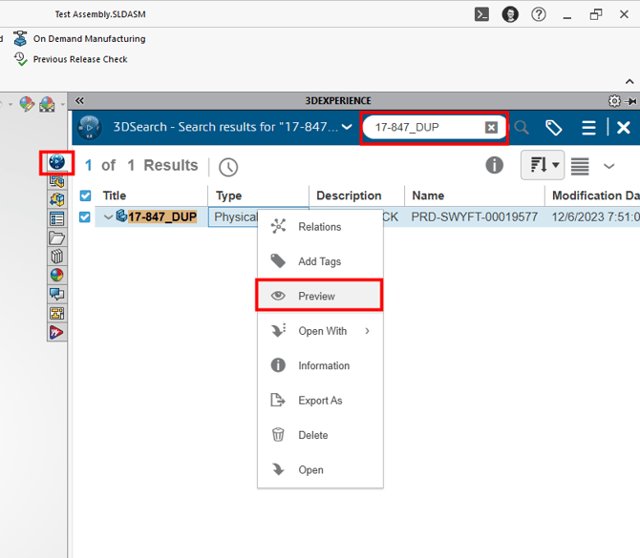Open the recent searches clock icon
The image size is (640, 558).
[x=228, y=167]
